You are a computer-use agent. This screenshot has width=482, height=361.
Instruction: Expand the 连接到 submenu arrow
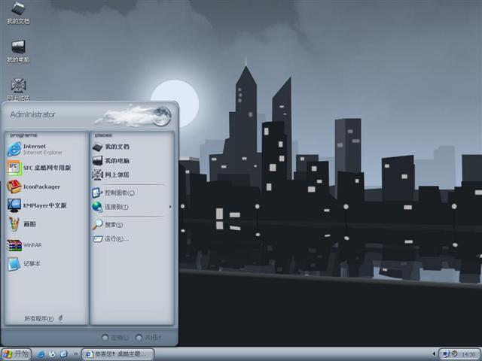(170, 207)
